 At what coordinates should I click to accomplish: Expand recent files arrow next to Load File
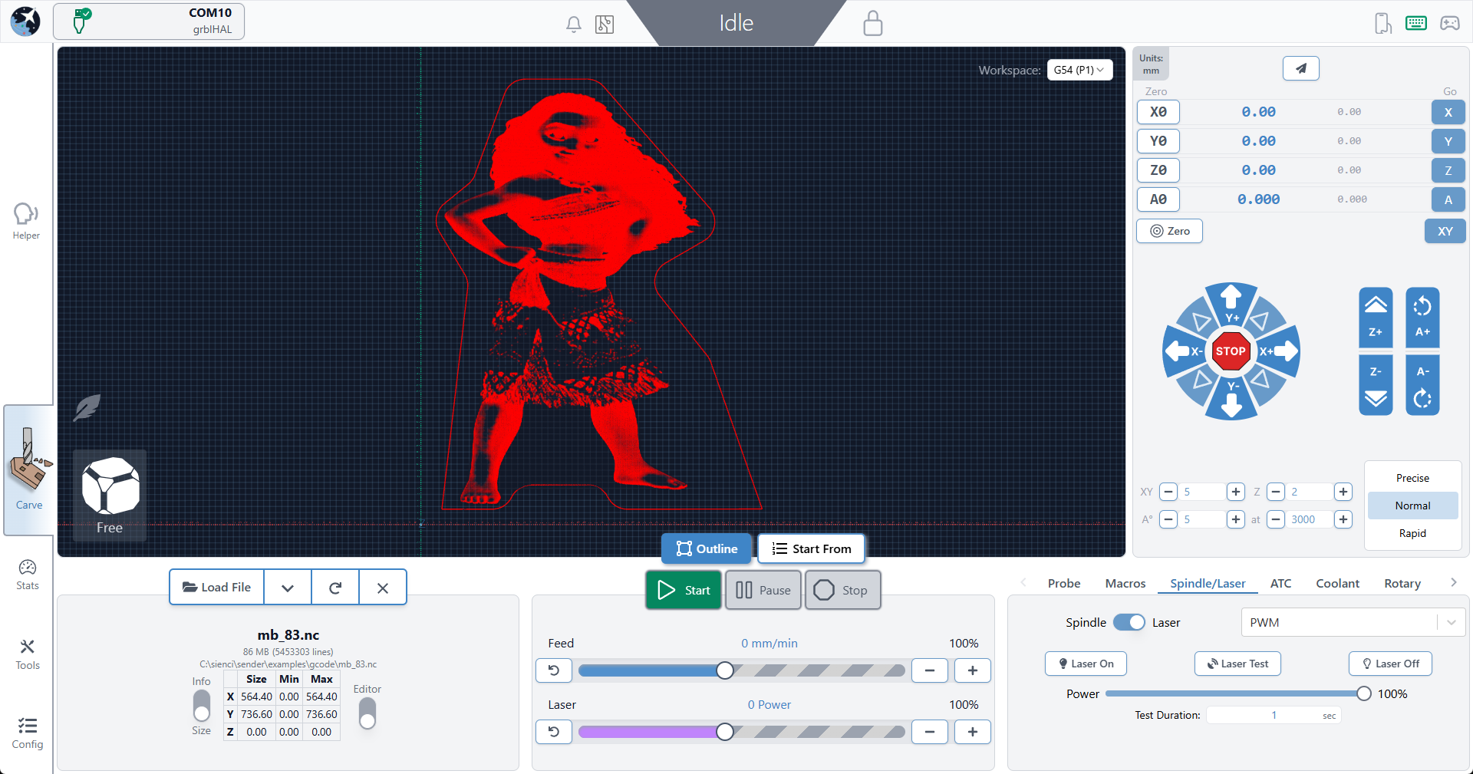[x=288, y=588]
